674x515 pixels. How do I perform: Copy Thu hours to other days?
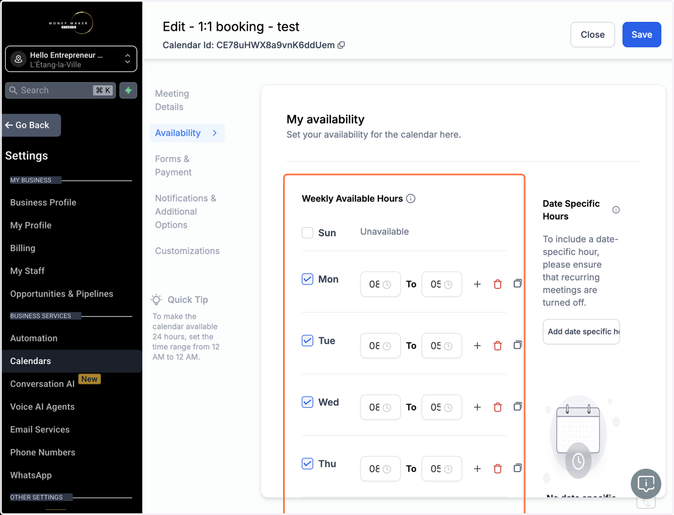coord(517,468)
